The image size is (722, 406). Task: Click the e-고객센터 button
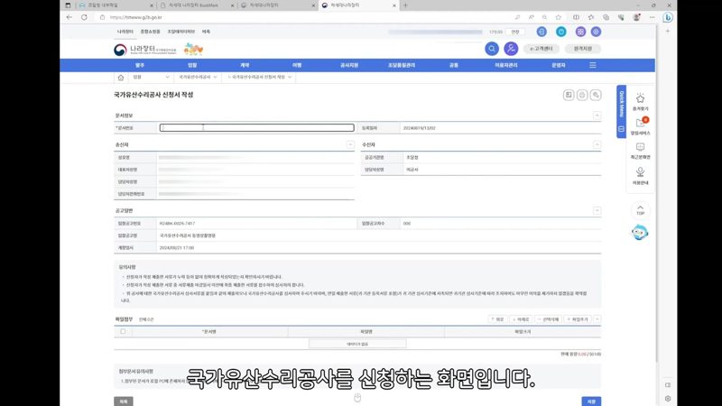coord(541,49)
